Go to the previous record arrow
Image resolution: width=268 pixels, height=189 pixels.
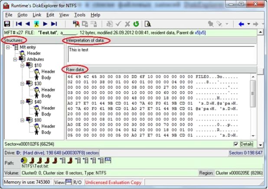click(x=28, y=24)
